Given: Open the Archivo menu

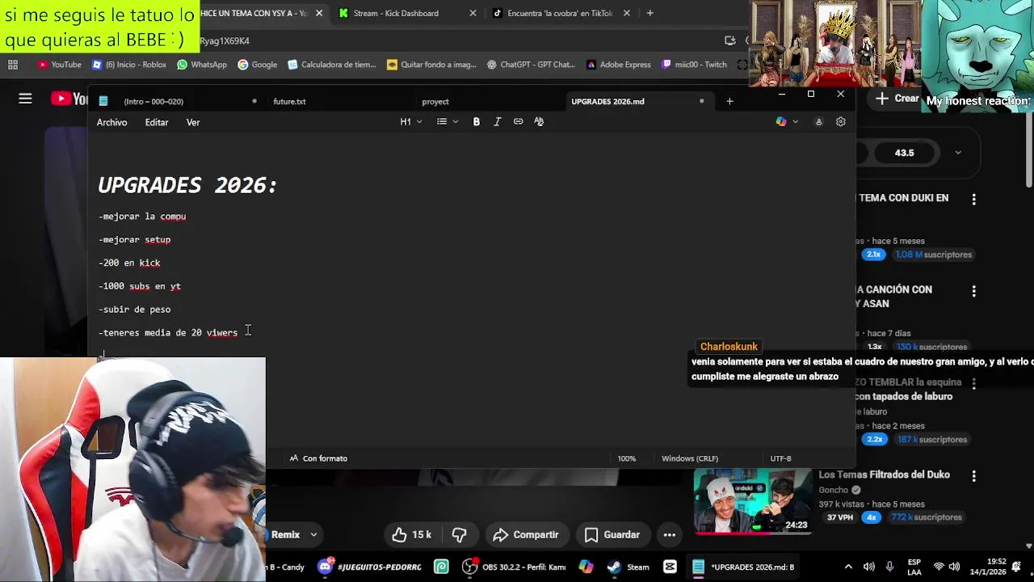Looking at the screenshot, I should [111, 122].
